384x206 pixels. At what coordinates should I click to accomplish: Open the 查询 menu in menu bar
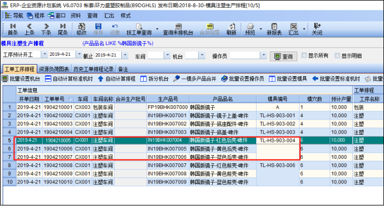click(92, 16)
